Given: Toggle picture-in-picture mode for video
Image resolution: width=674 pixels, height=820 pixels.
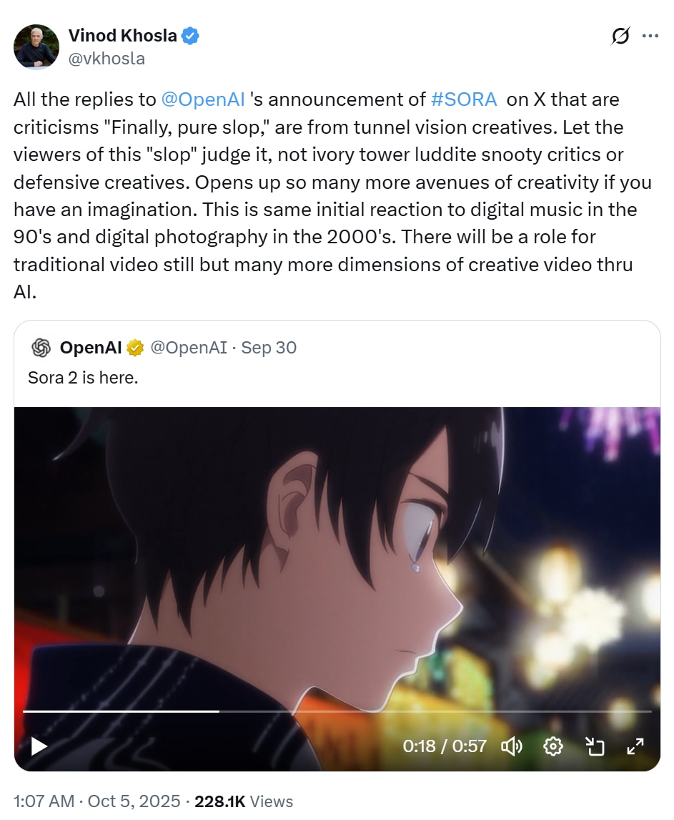Looking at the screenshot, I should coord(595,746).
